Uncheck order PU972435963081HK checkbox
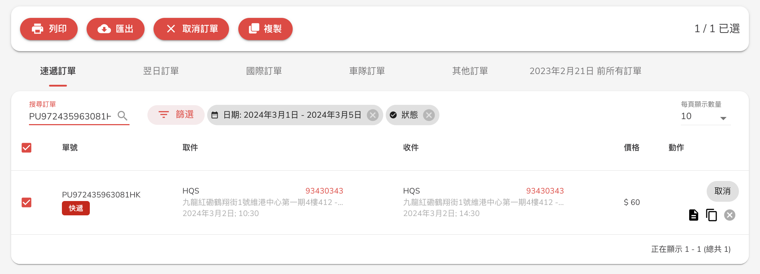Viewport: 760px width, 274px height. (26, 202)
